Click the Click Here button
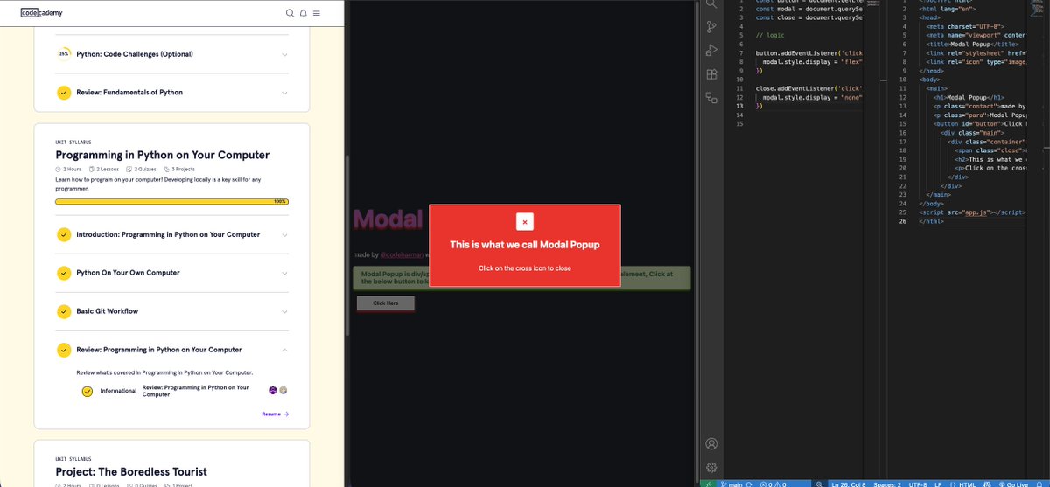1050x487 pixels. pos(386,303)
